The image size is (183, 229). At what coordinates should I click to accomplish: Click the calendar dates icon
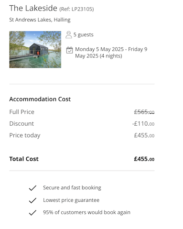[x=69, y=50]
